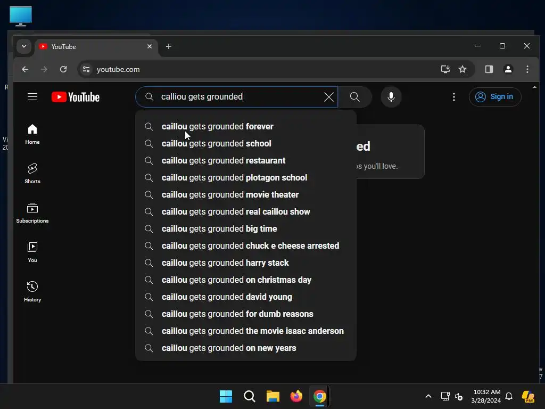
Task: Choose suggestion 'caillou gets grounded big time'
Action: point(246,229)
